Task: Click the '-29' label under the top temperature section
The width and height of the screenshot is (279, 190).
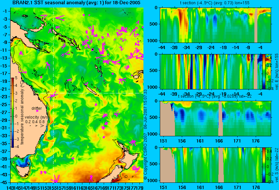Action: point(199,47)
